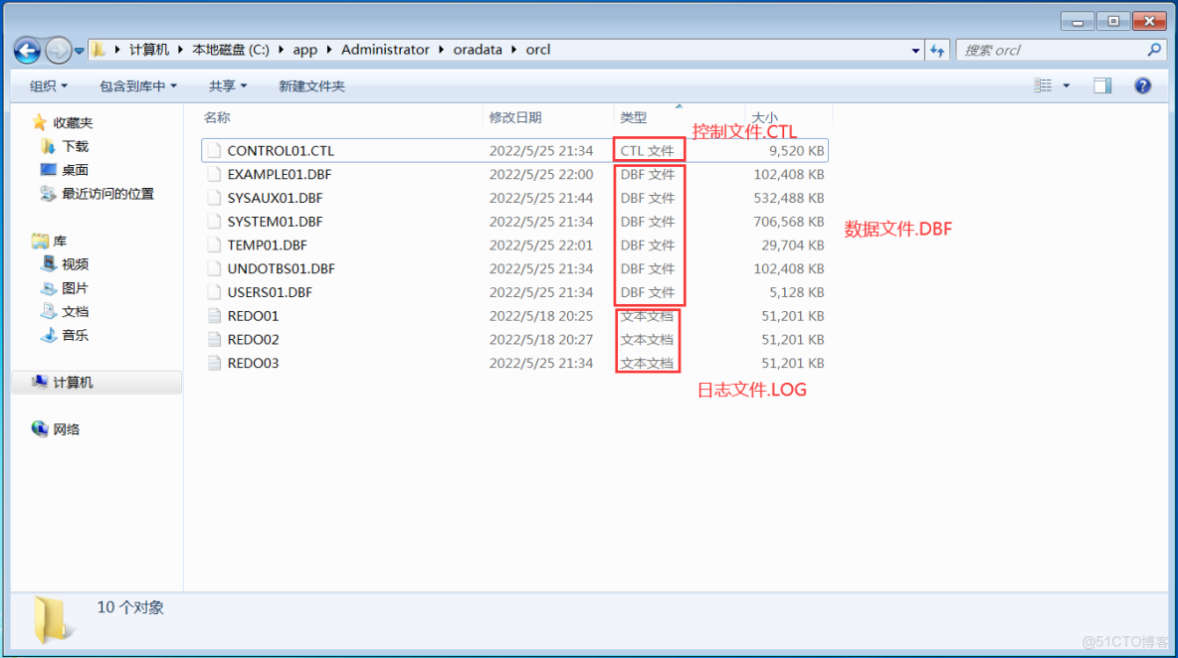
Task: Open address bar history dropdown arrow
Action: pos(915,51)
